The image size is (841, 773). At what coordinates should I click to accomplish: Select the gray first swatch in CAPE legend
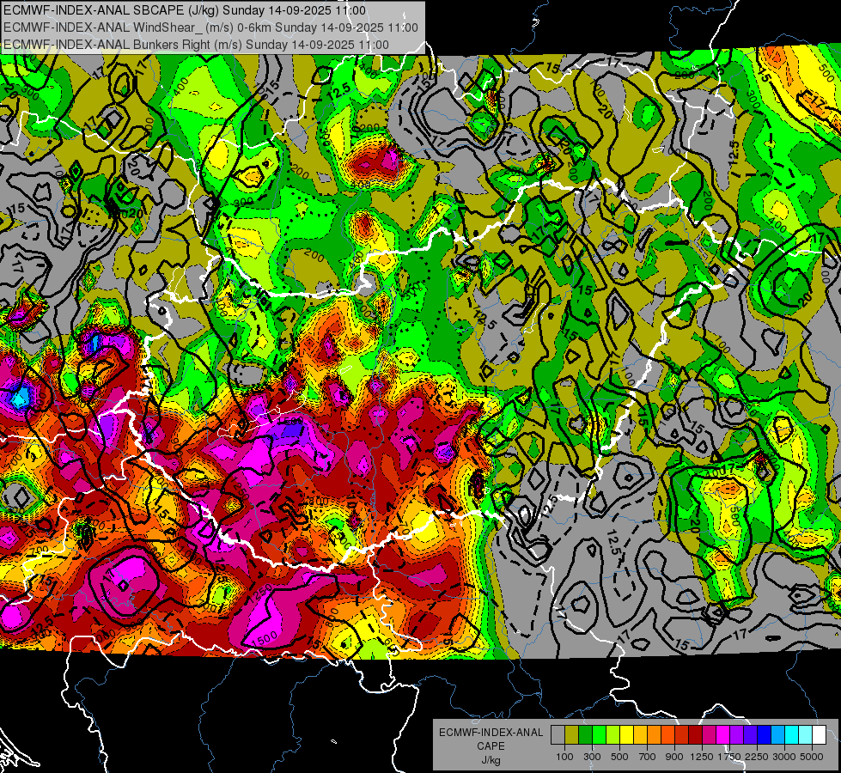click(x=558, y=735)
